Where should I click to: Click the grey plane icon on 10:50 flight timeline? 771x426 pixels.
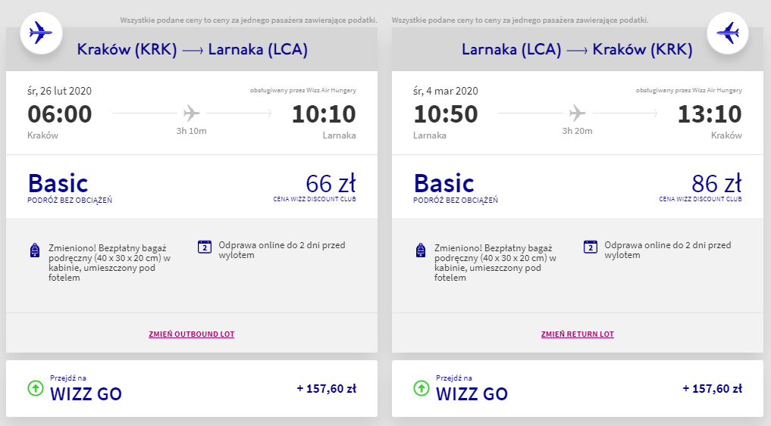coord(578,113)
